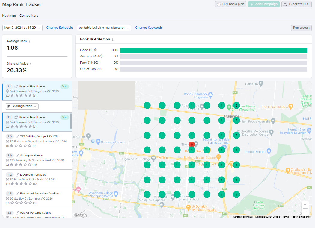Click Report a map error link

click(301, 217)
